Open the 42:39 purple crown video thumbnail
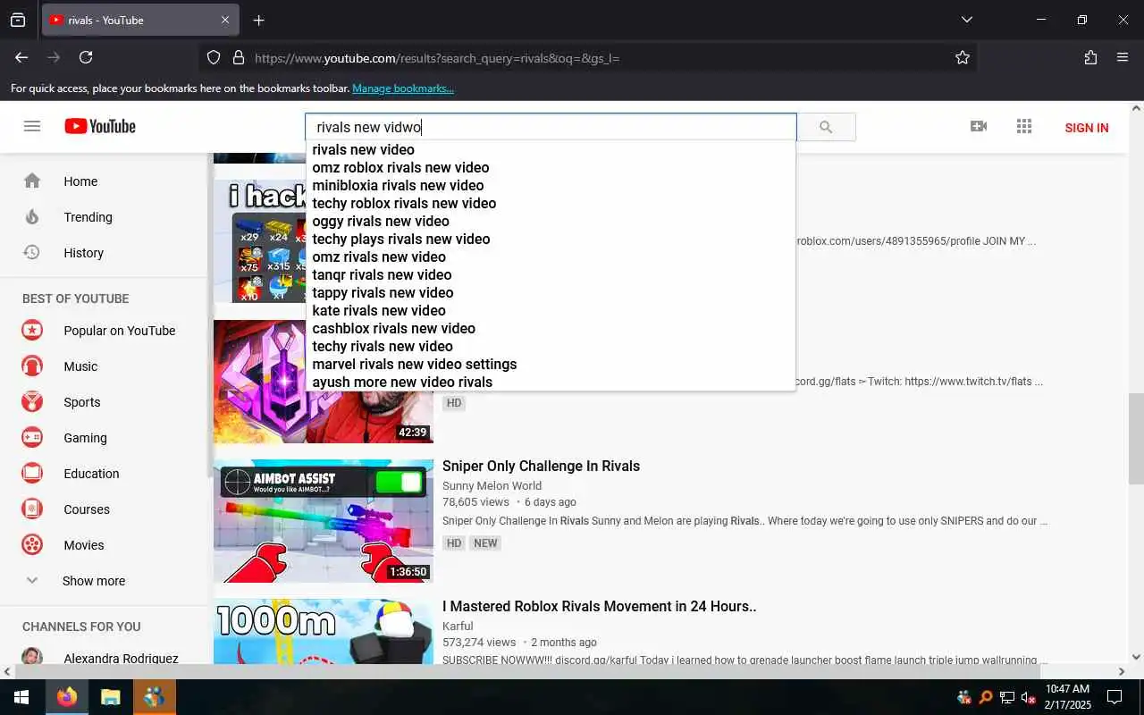 point(324,382)
